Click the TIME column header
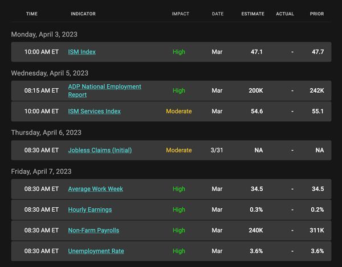Viewport: 342px width, 267px height. pos(32,14)
